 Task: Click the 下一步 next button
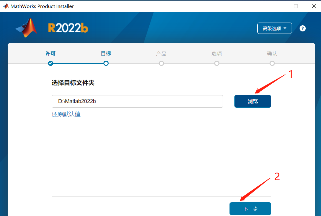[250, 209]
